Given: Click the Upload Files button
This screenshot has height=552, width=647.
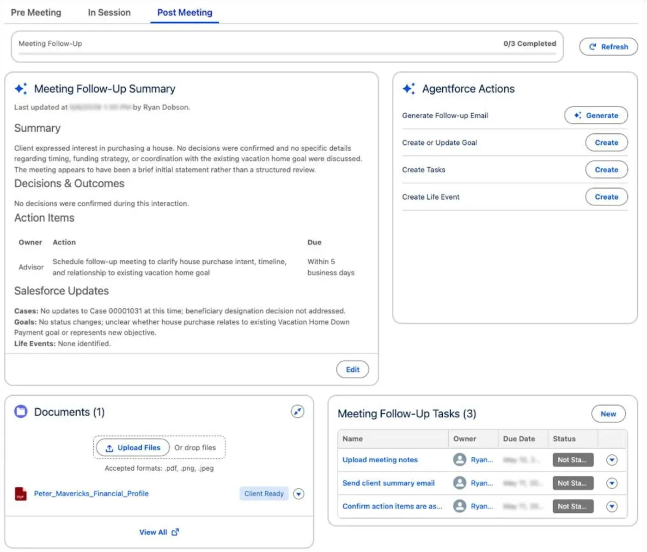Looking at the screenshot, I should point(133,448).
